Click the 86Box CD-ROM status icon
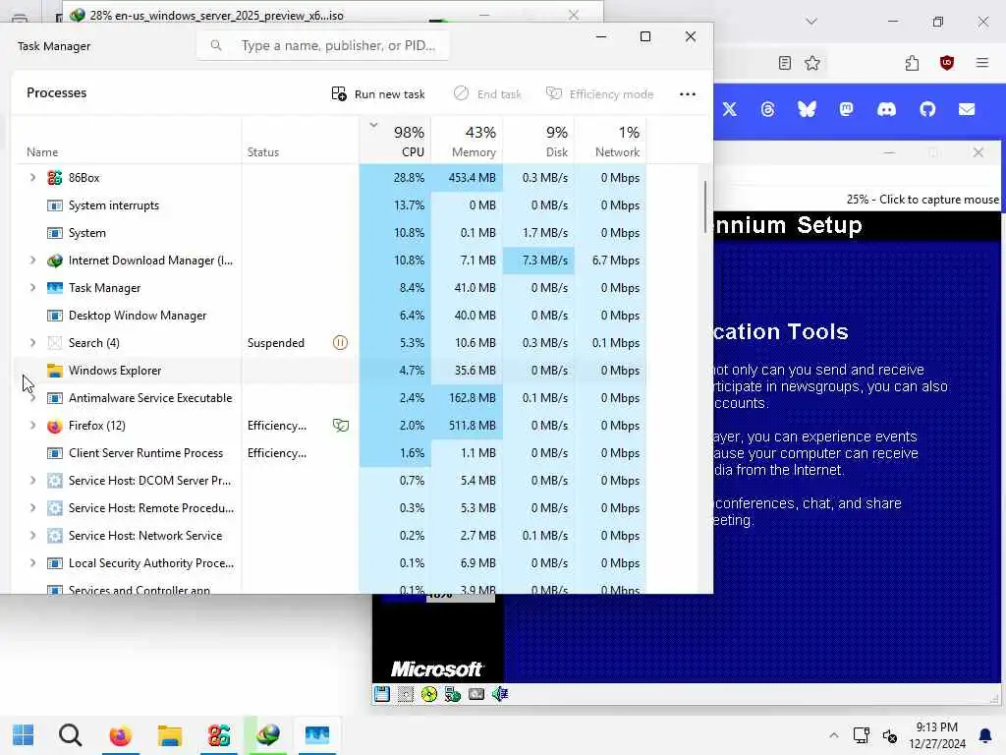The width and height of the screenshot is (1006, 755). click(x=429, y=693)
